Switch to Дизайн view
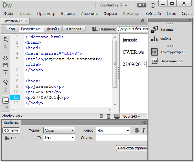 click(52, 29)
